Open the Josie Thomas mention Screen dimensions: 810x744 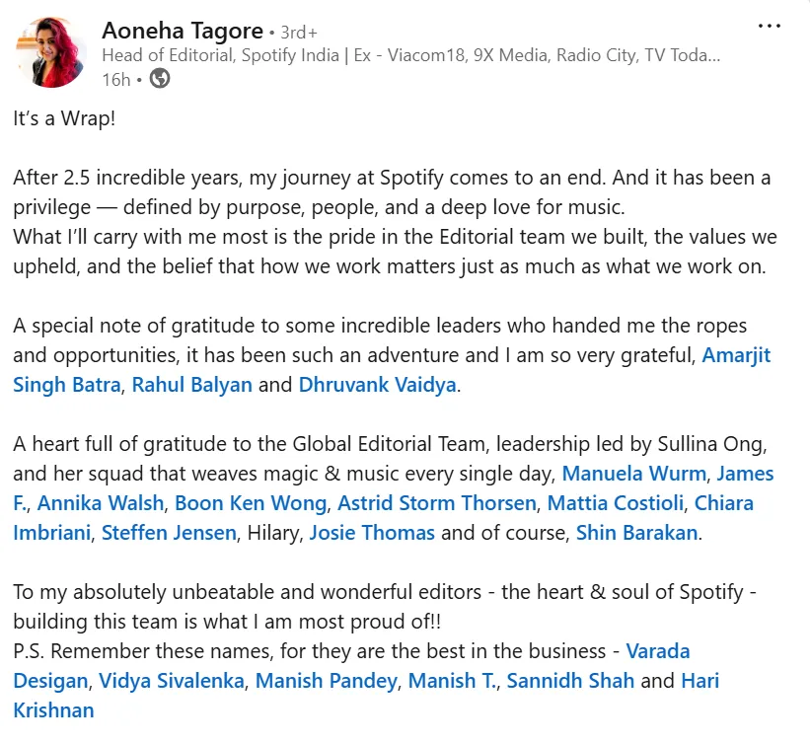[372, 533]
